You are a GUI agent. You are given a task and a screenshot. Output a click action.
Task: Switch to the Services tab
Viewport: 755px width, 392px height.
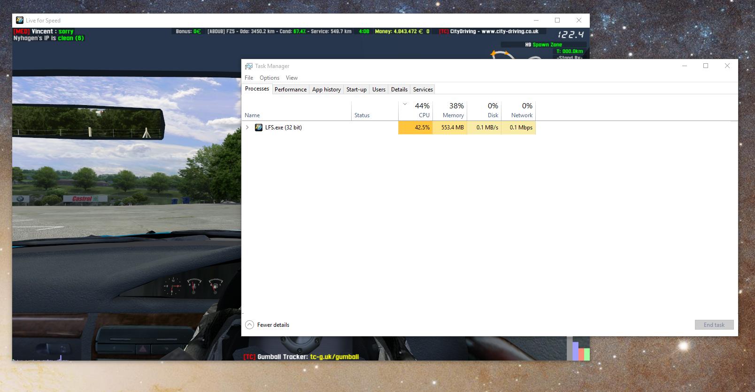point(423,90)
